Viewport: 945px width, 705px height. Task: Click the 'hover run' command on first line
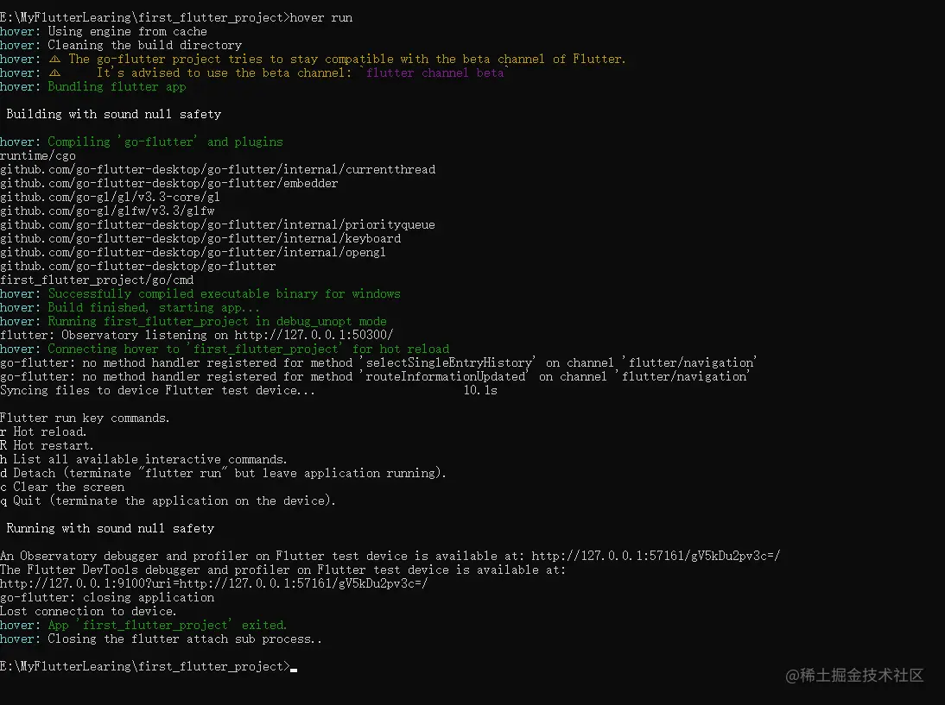(x=321, y=18)
